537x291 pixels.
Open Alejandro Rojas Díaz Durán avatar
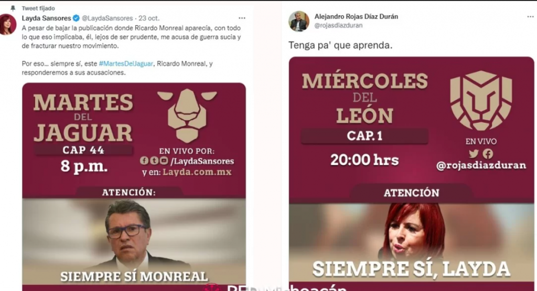coord(298,22)
